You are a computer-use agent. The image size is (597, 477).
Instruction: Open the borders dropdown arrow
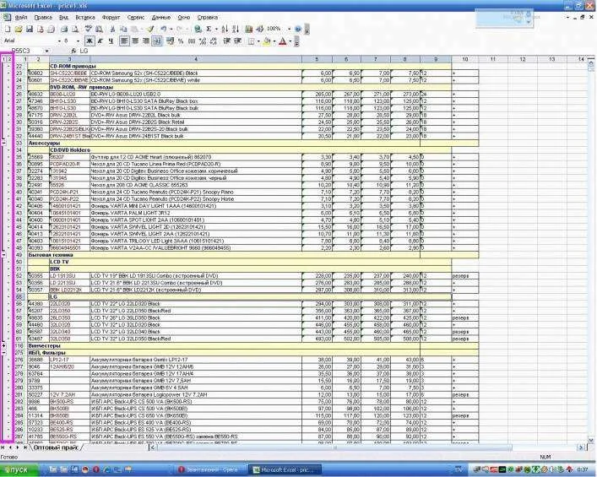(x=258, y=41)
